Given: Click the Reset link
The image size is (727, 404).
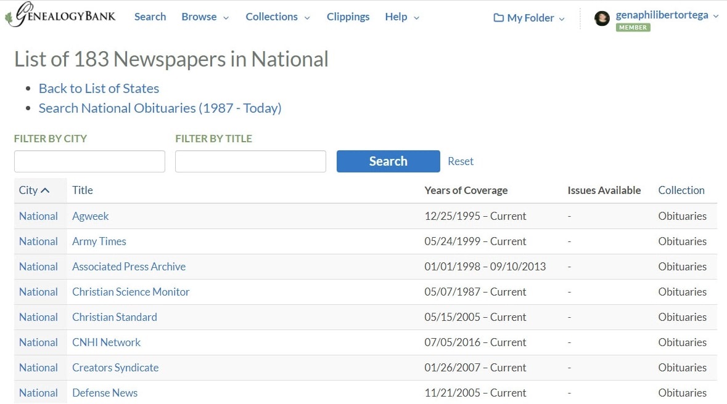Looking at the screenshot, I should [x=461, y=161].
